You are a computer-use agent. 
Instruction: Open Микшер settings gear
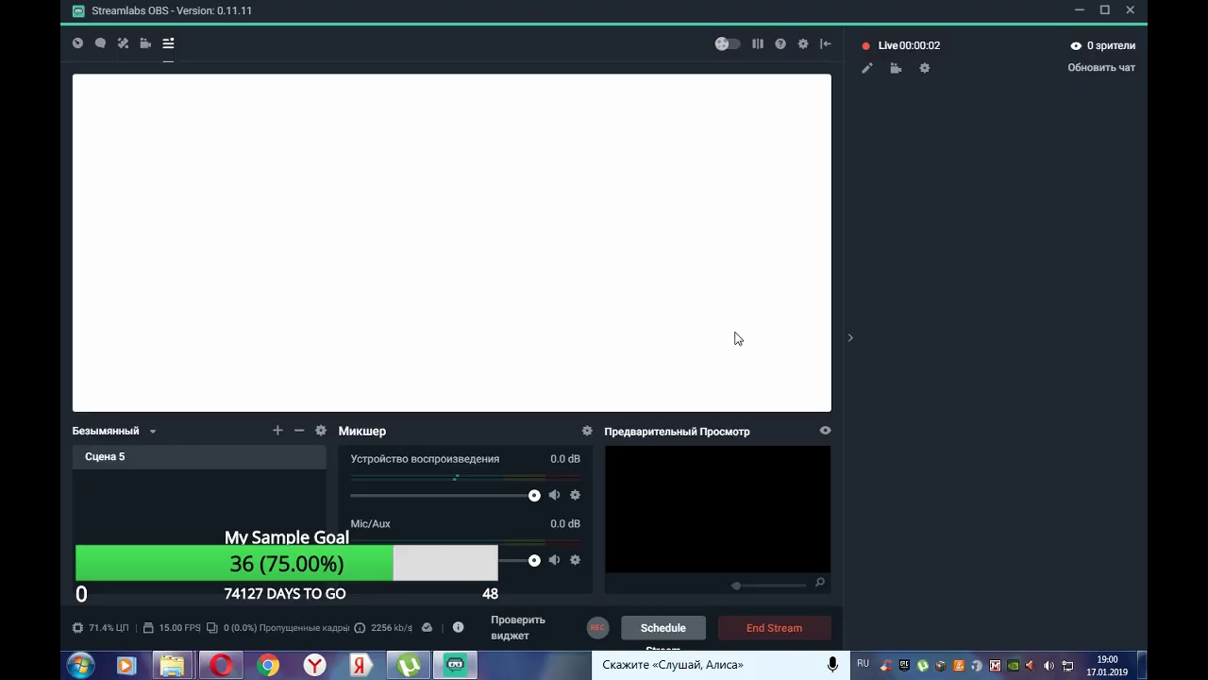pos(587,431)
